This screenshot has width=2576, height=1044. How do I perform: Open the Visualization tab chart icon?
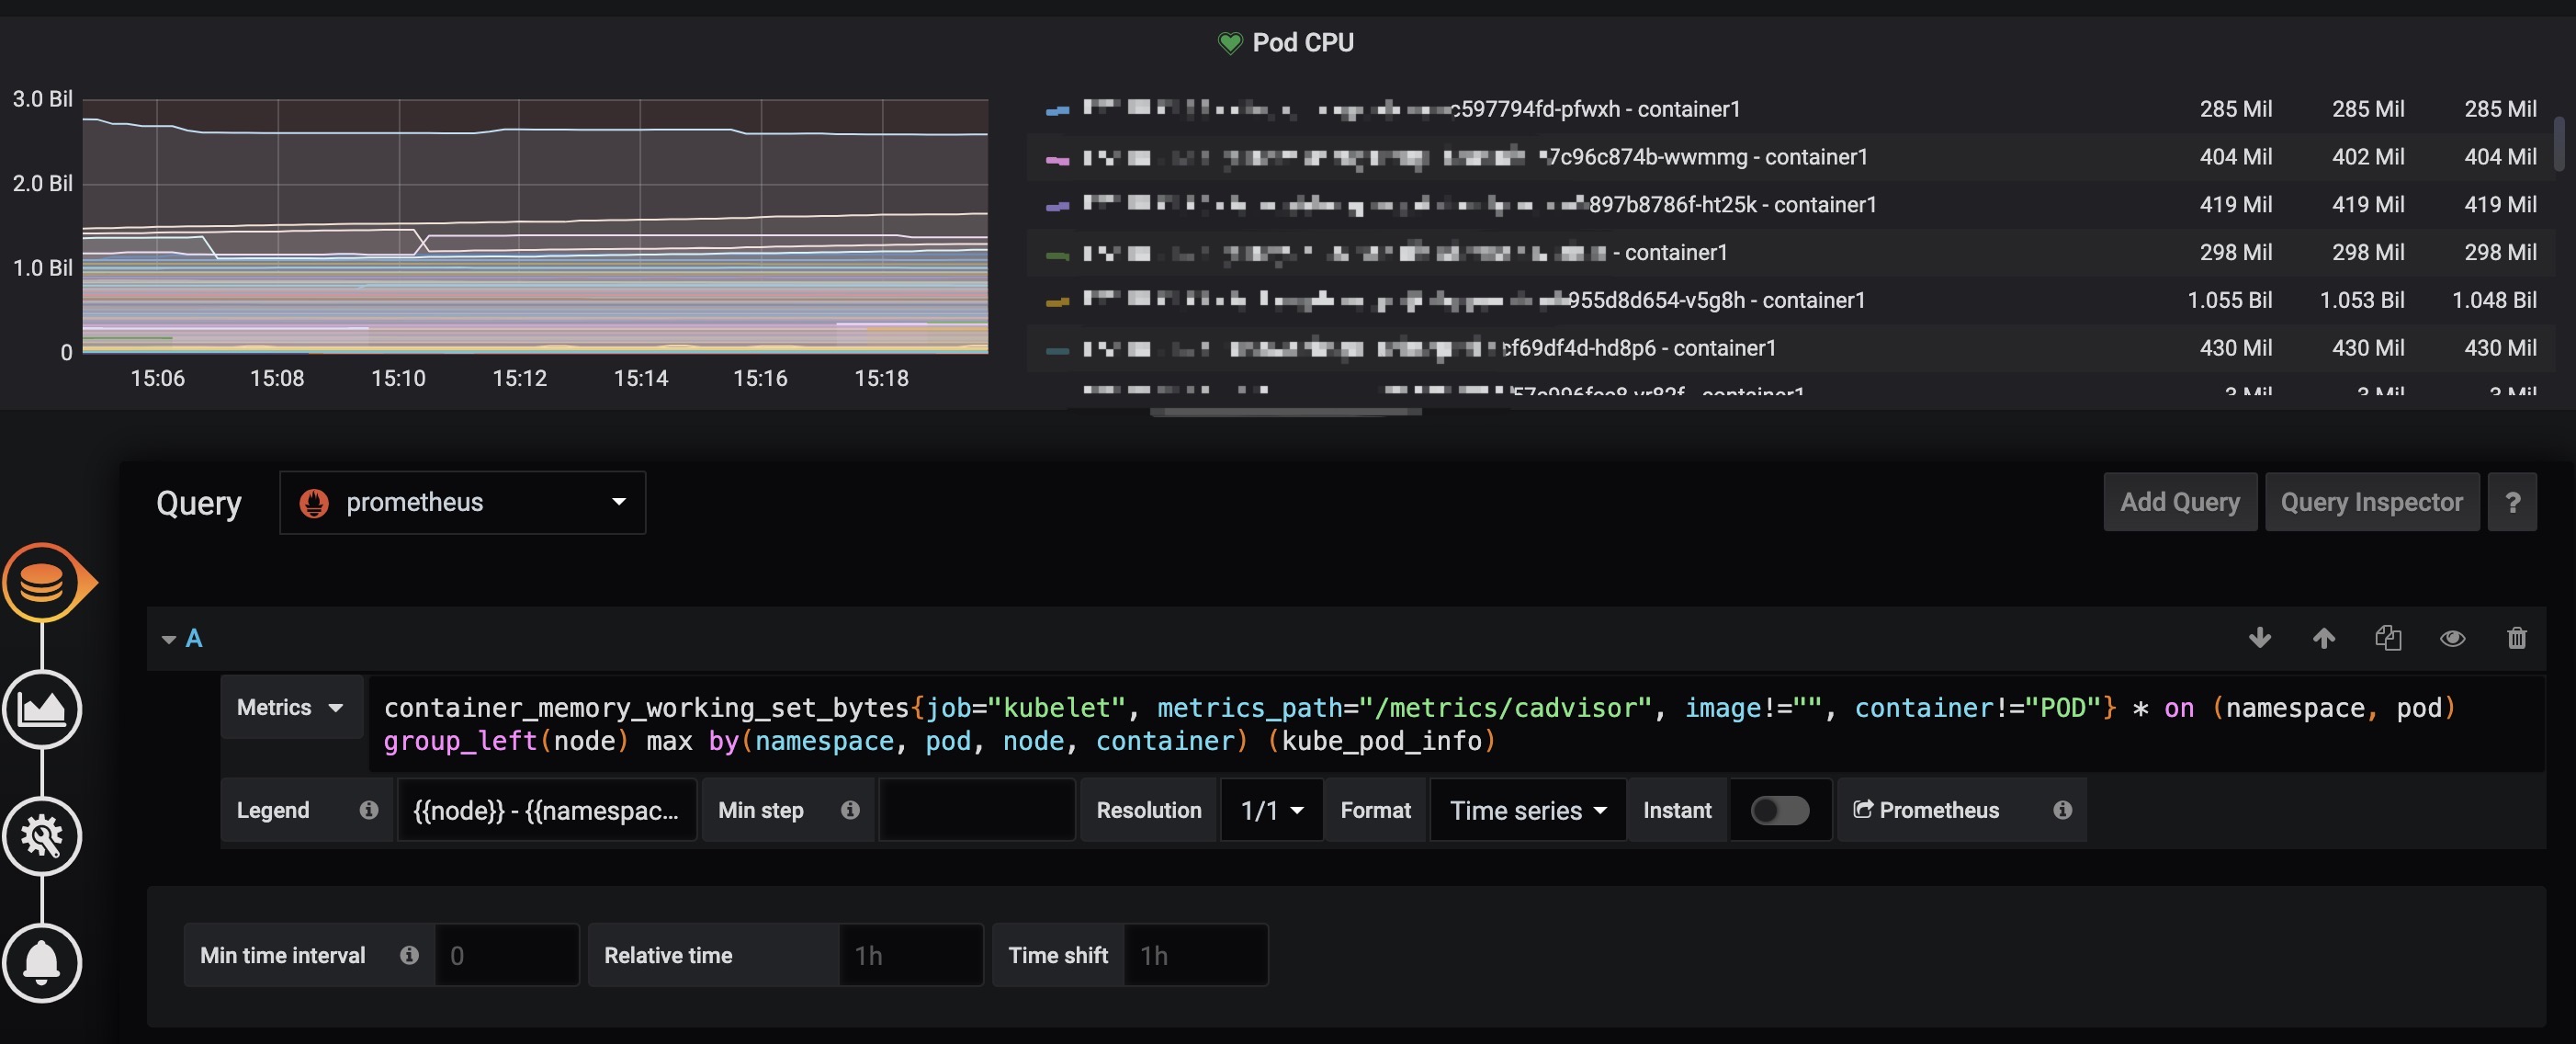tap(42, 709)
